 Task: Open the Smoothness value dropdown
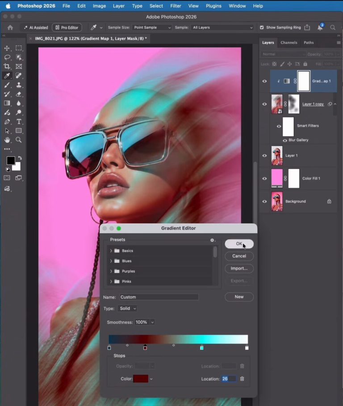coord(152,322)
